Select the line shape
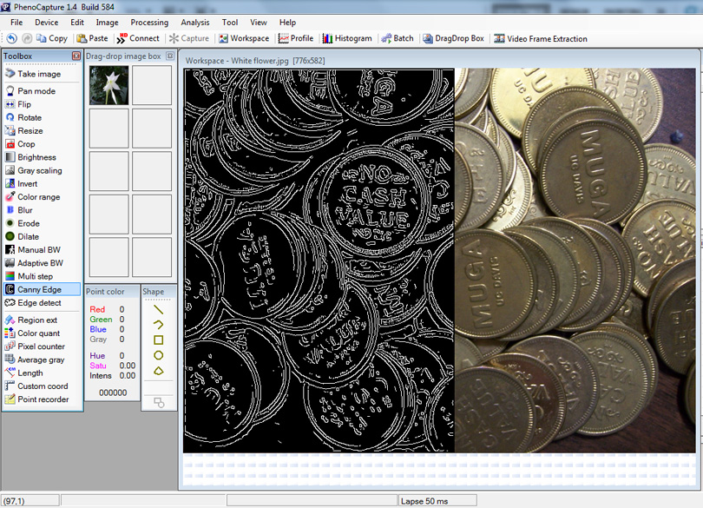Viewport: 703px width, 508px height. 159,308
